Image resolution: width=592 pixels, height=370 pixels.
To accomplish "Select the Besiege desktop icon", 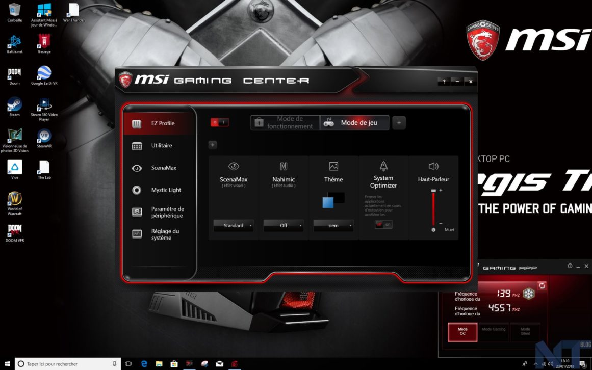I will 44,44.
